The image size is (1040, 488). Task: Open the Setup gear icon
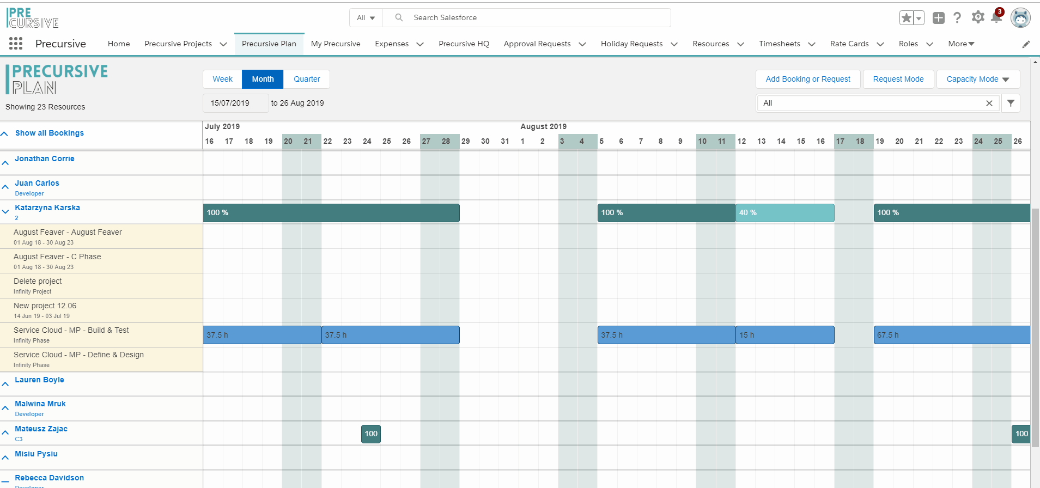978,17
